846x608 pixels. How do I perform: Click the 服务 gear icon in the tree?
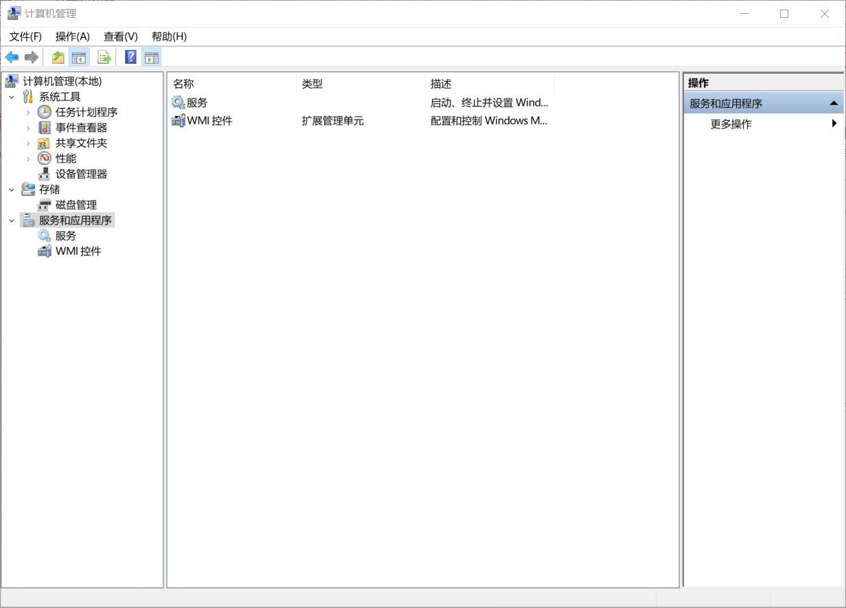[x=45, y=236]
